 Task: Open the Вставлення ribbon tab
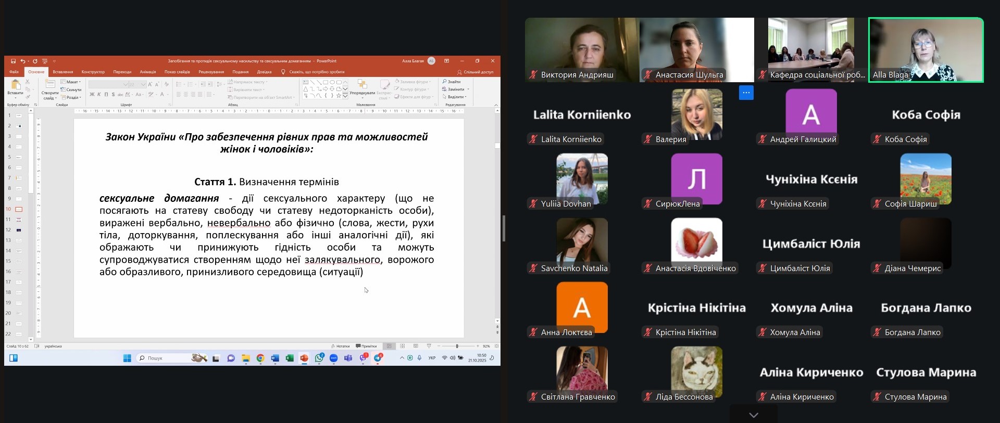(x=63, y=72)
